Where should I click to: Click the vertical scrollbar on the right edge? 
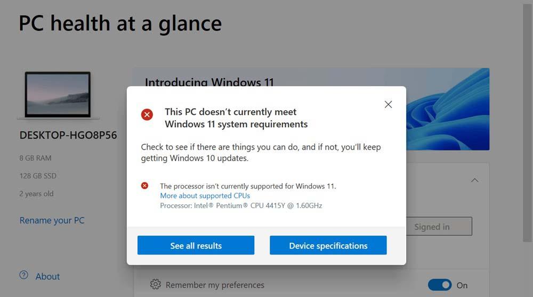point(527,122)
